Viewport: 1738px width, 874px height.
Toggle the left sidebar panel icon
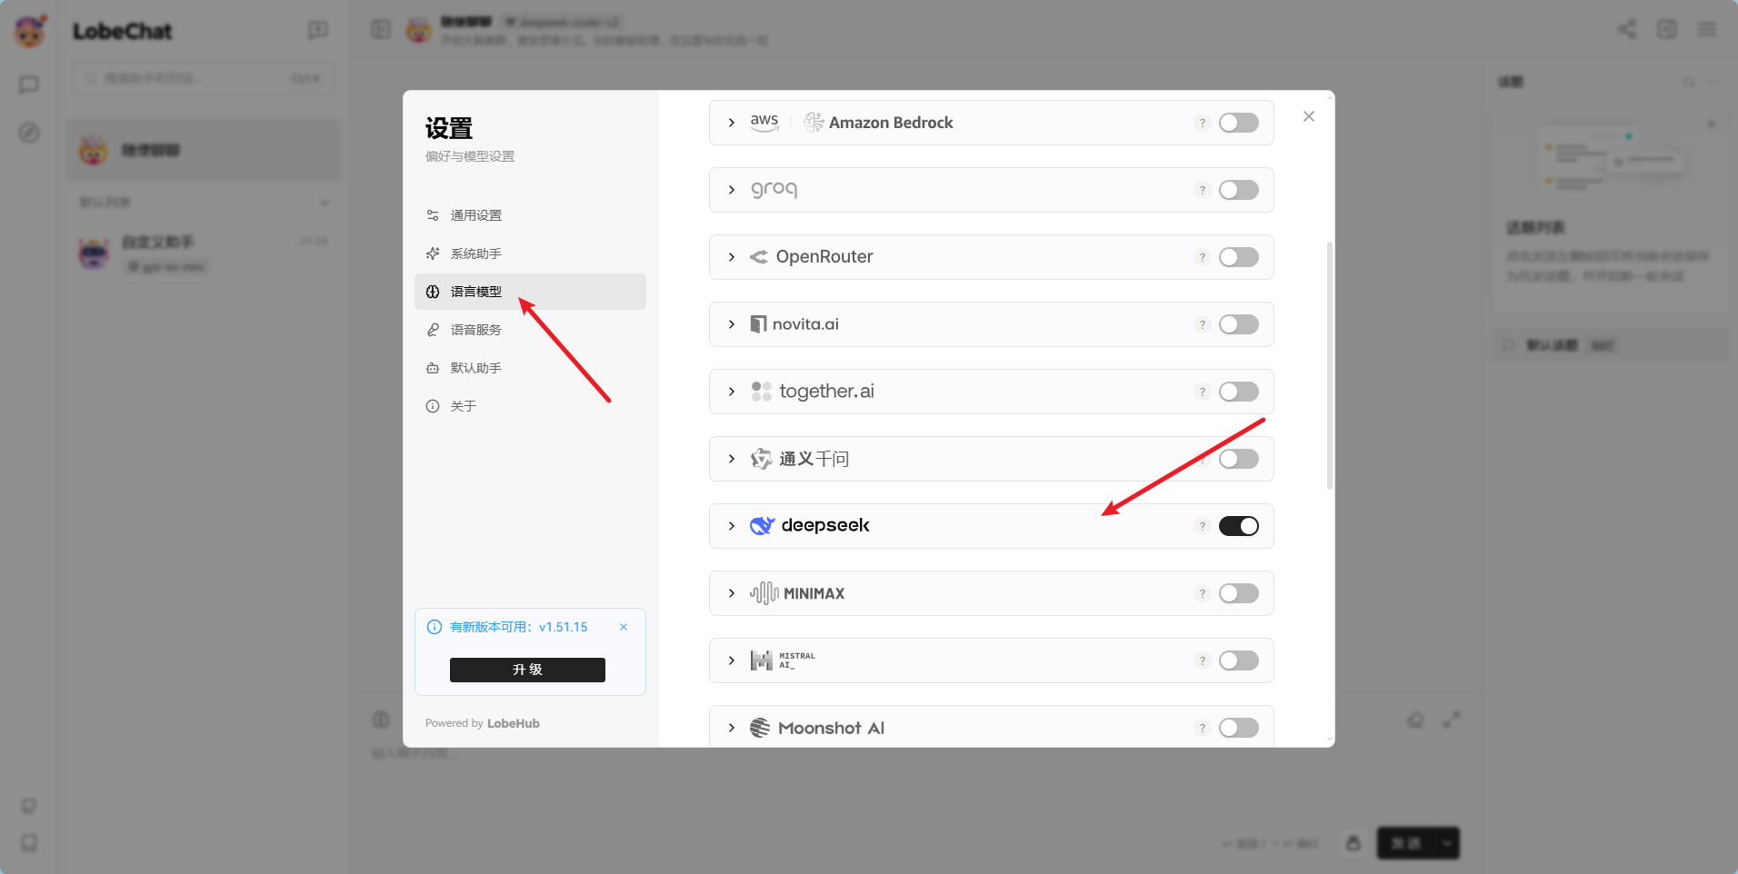click(x=381, y=29)
